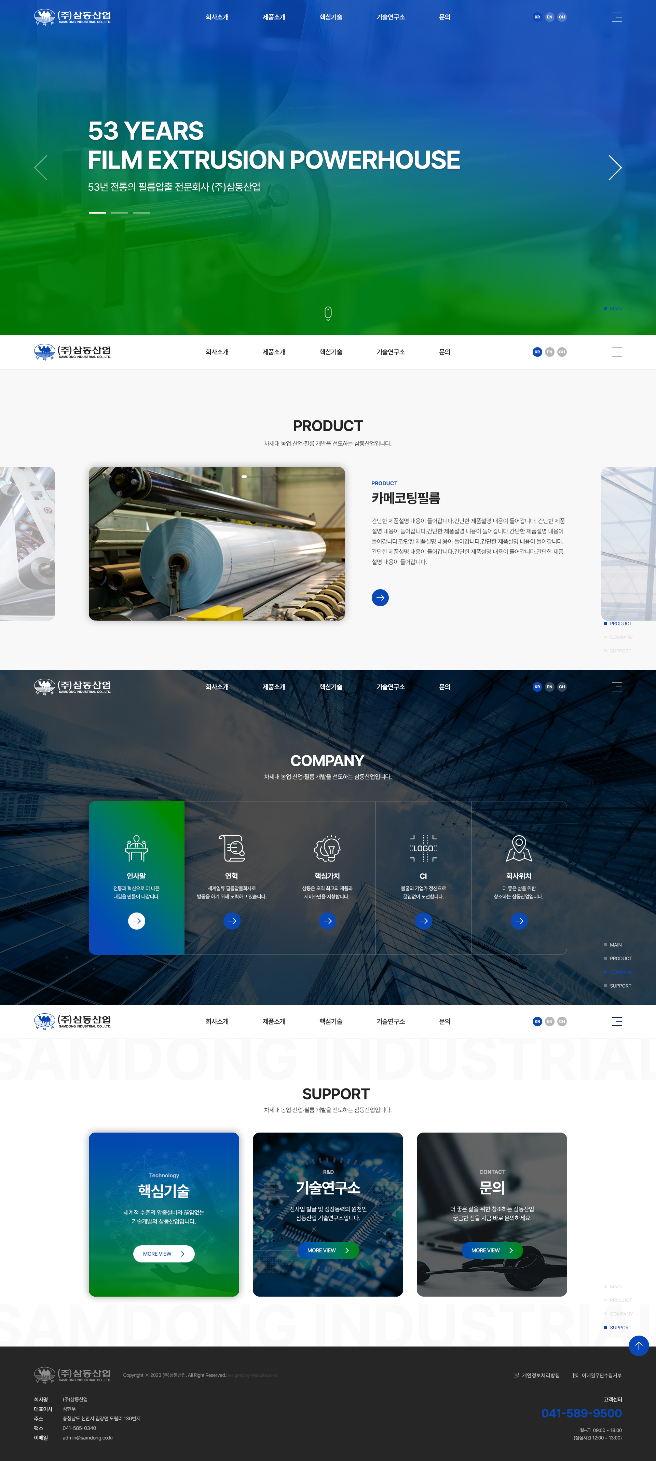Open the 회사소개 menu in the hero header
This screenshot has height=1461, width=656.
217,17
